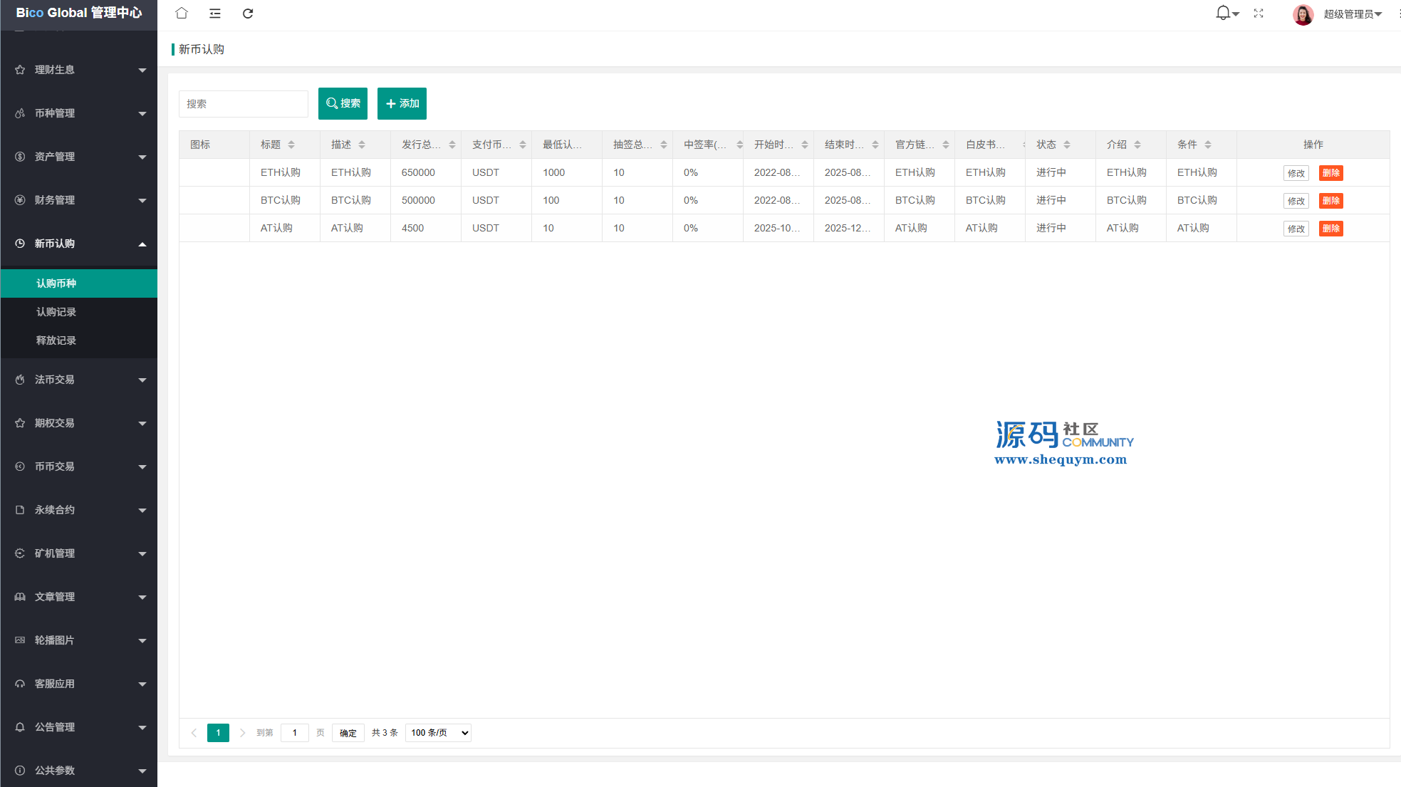
Task: Click the green 添加 button
Action: coord(402,103)
